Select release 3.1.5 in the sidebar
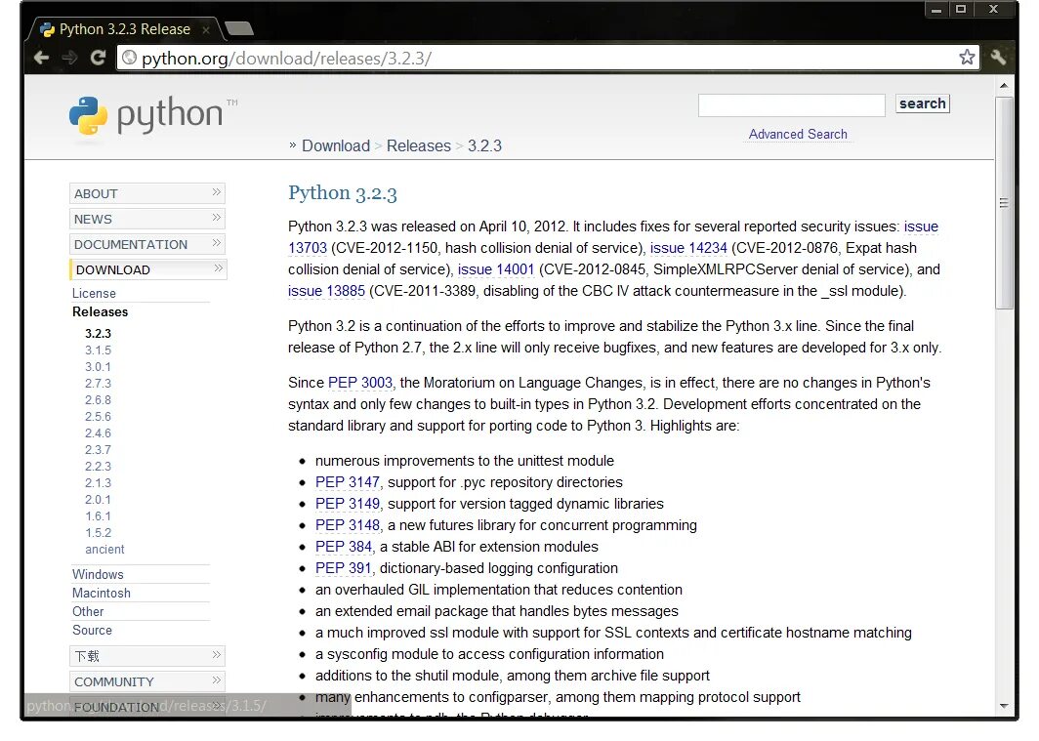 (x=98, y=350)
